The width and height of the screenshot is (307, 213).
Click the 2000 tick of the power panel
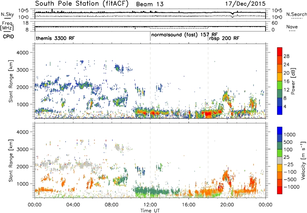(x=23, y=87)
